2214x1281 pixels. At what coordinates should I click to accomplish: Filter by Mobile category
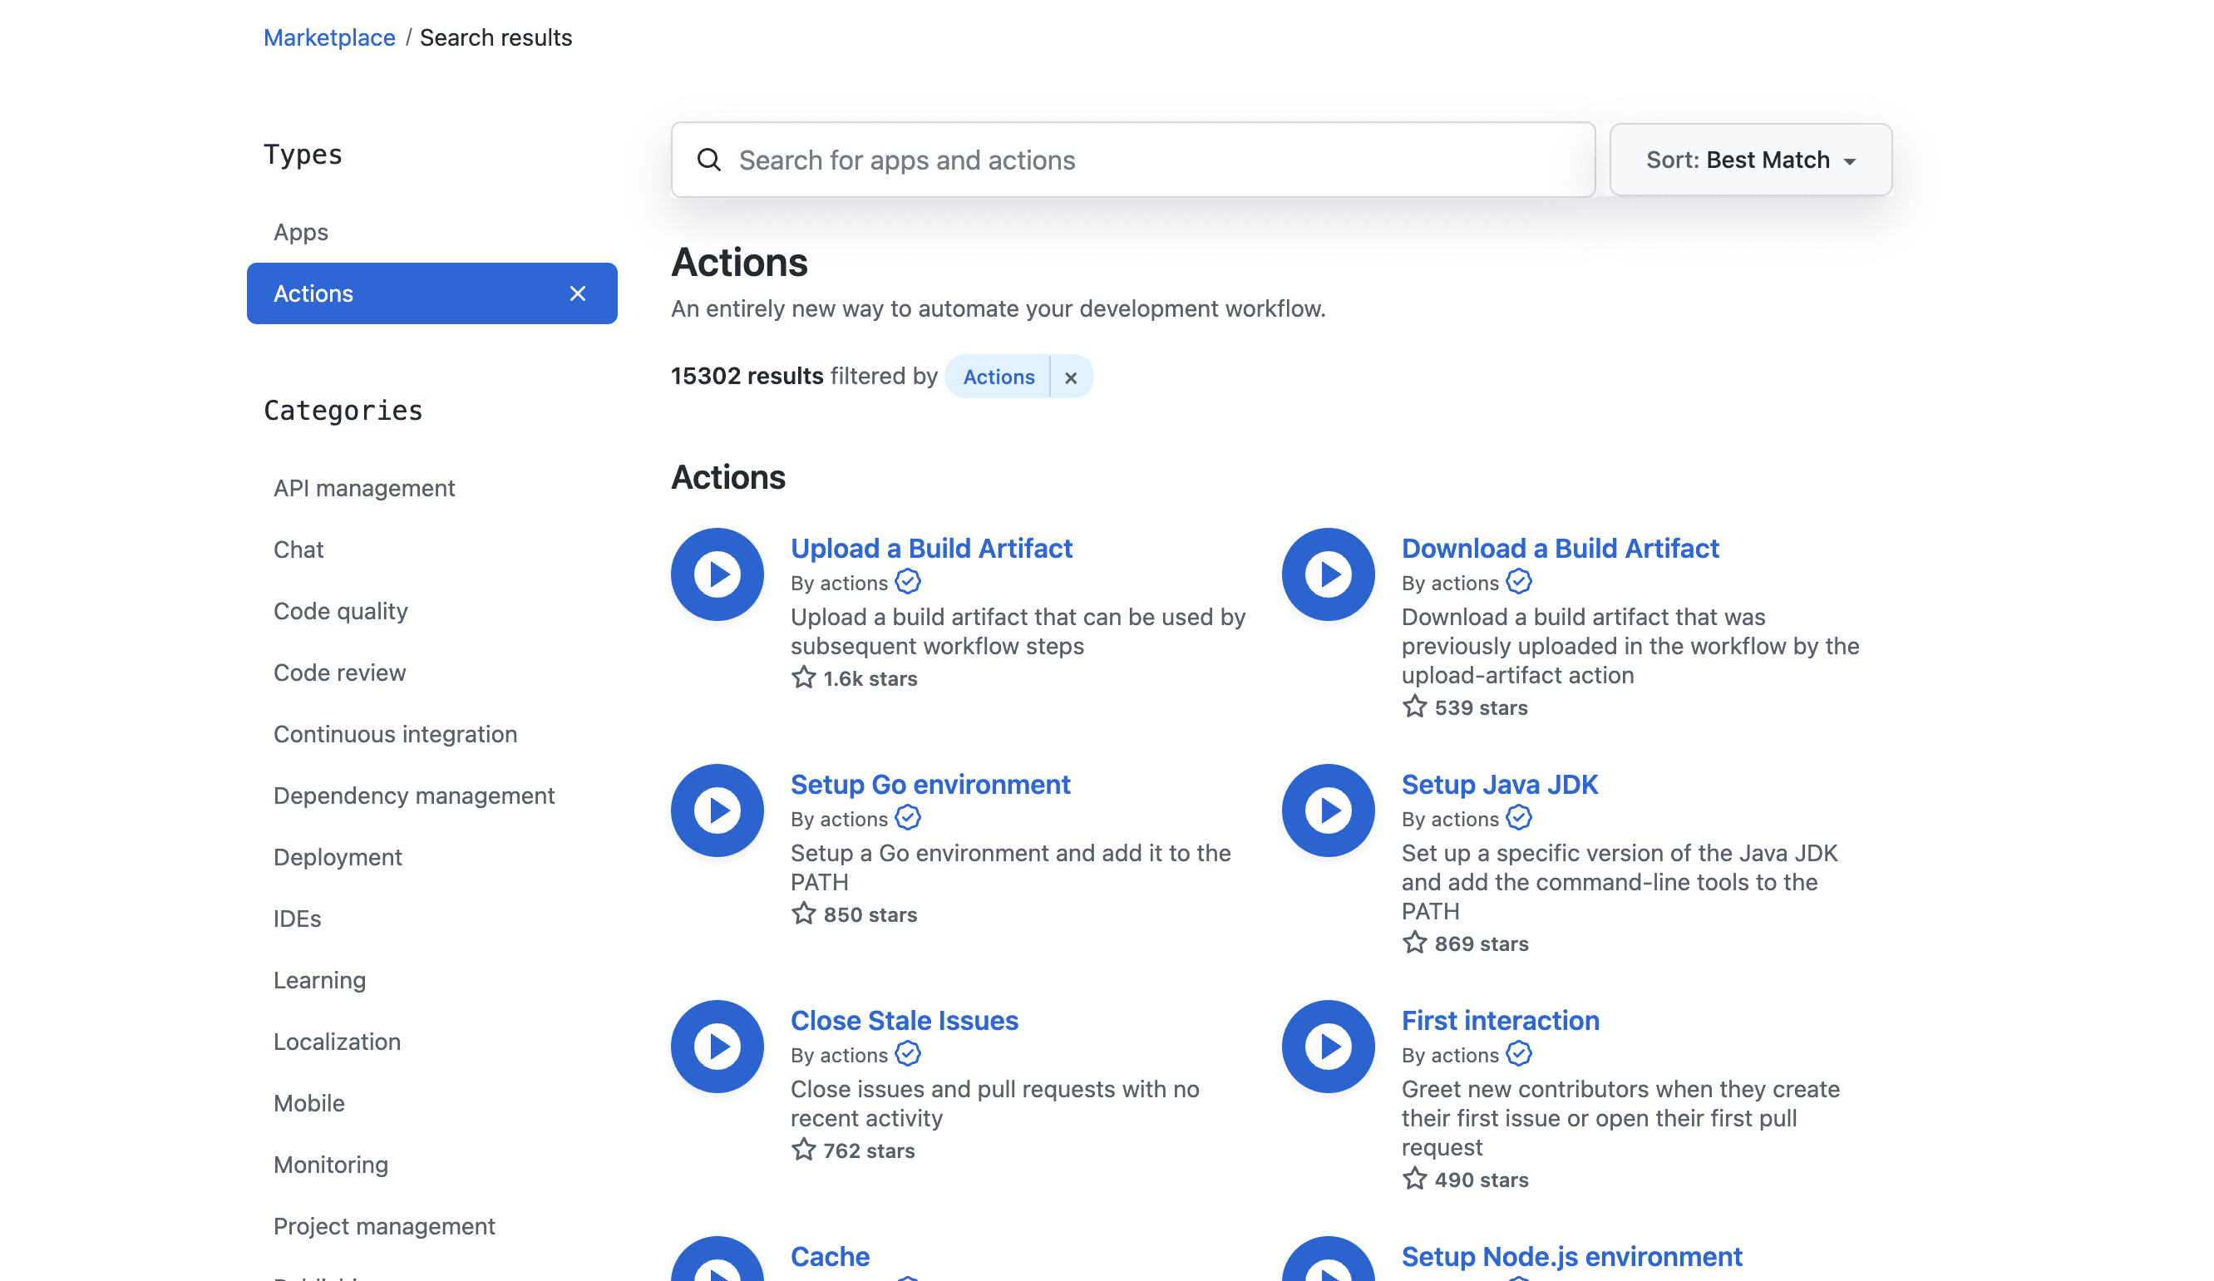click(308, 1104)
